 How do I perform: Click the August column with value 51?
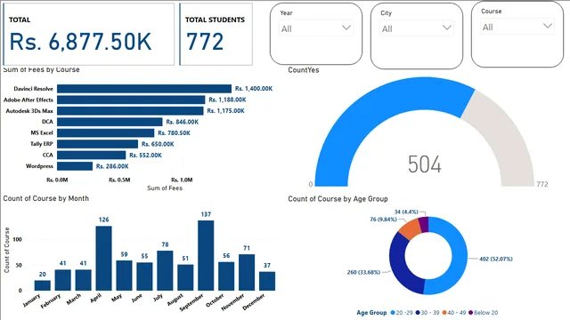click(185, 277)
